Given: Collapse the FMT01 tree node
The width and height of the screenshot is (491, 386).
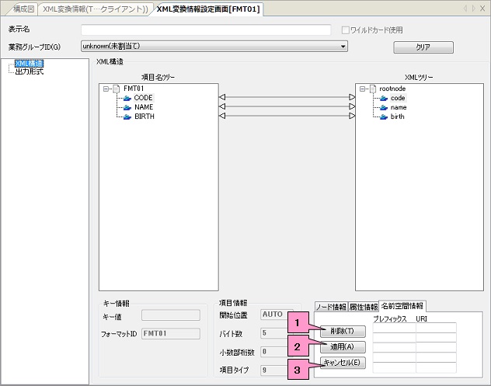Looking at the screenshot, I should [x=106, y=89].
